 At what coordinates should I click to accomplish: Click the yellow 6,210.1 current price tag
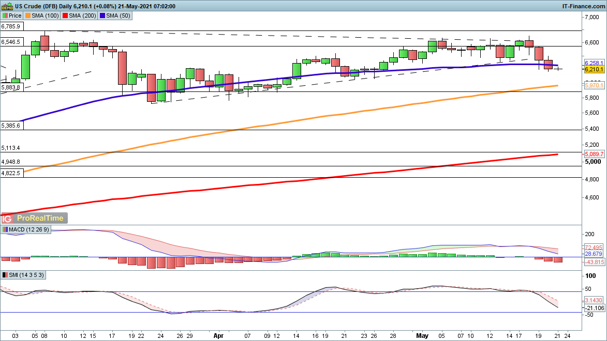594,69
